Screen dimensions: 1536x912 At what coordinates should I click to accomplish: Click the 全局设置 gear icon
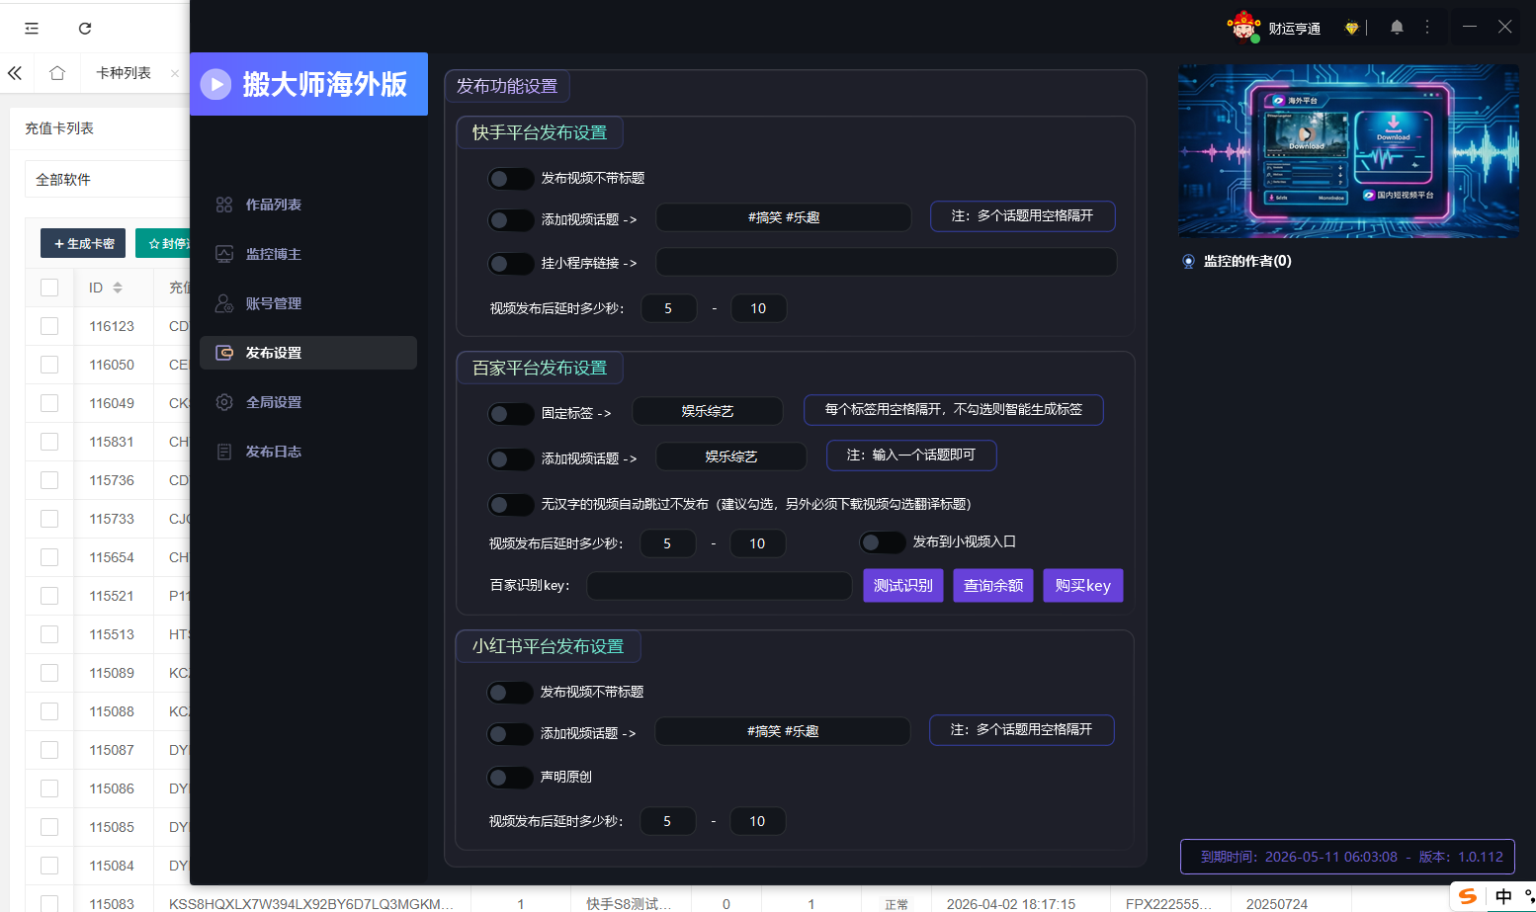224,402
